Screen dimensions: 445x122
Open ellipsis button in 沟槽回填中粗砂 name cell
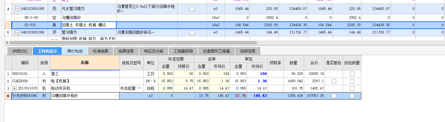(116, 96)
